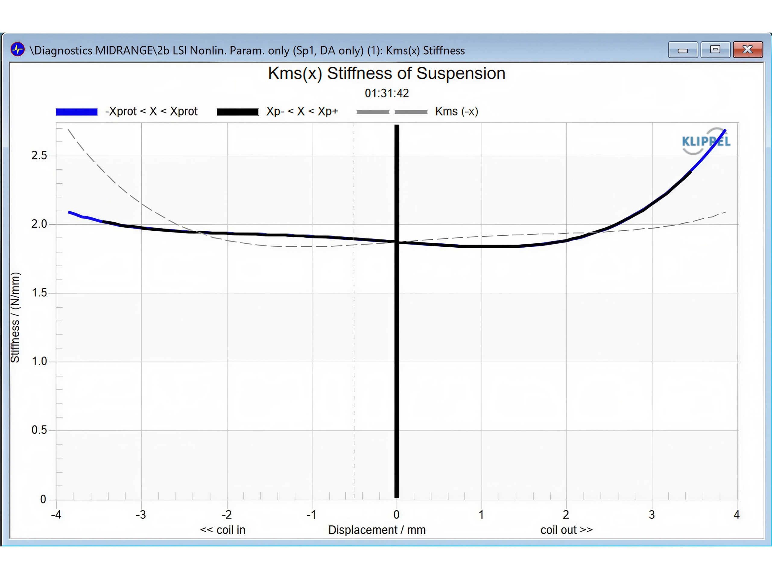Click the "coil out >>" axis annotation
The image size is (772, 579).
[567, 530]
